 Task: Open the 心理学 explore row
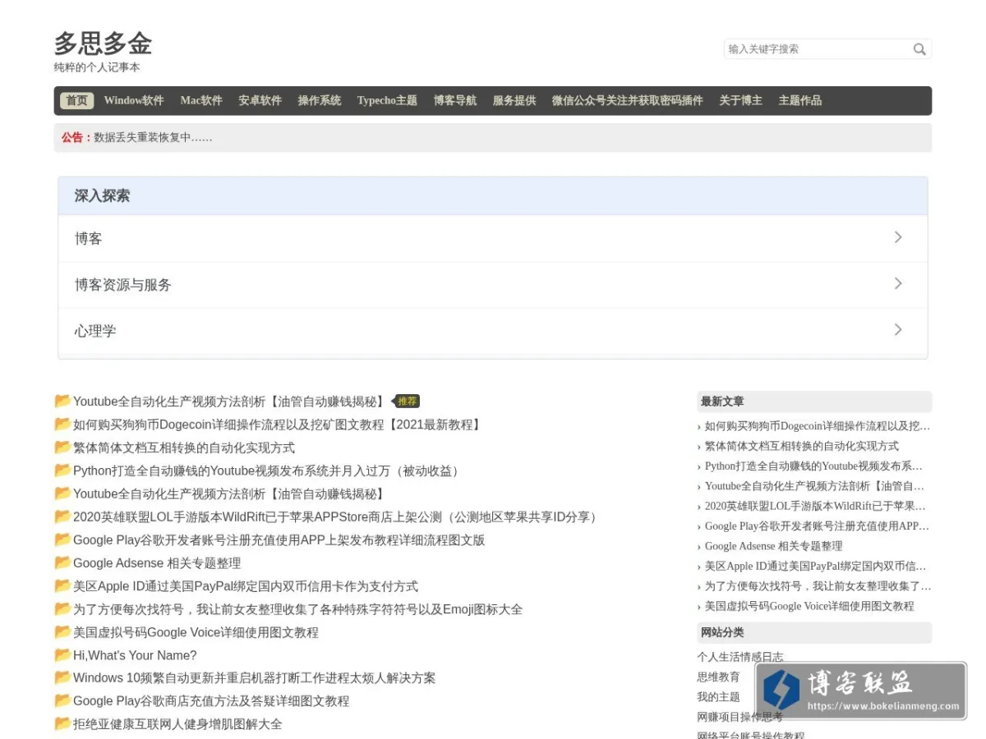(493, 331)
